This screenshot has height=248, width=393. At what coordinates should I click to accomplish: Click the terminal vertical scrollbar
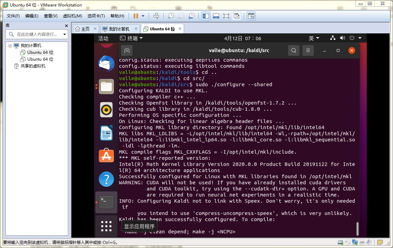[x=358, y=229]
